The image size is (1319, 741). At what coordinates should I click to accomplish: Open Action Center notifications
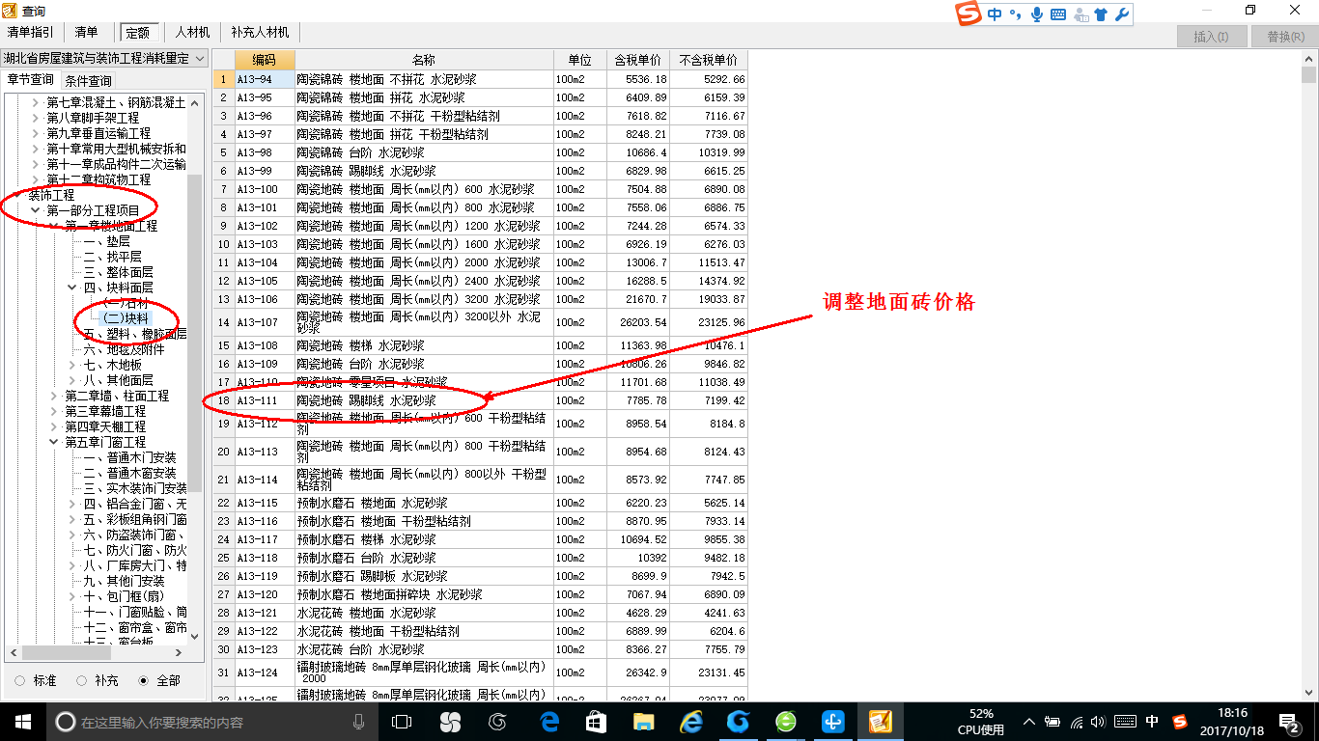[x=1290, y=722]
